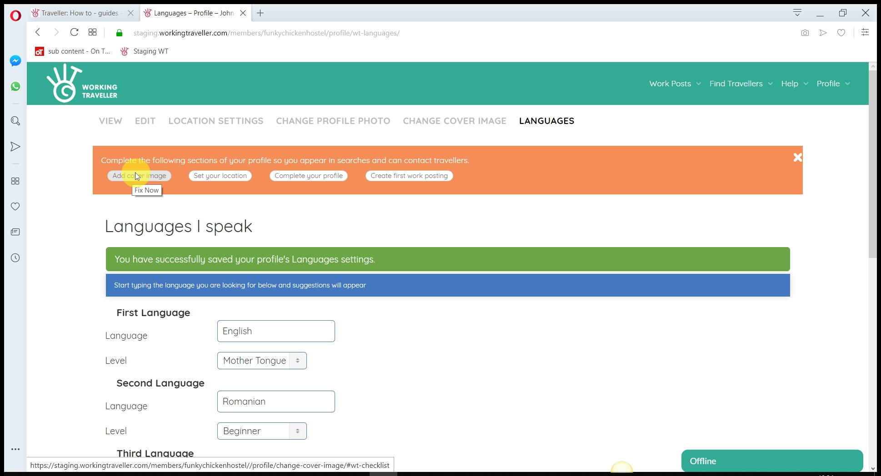Screen dimensions: 881x476
Task: Open WhatsApp in the Opera sidebar
Action: [x=15, y=86]
